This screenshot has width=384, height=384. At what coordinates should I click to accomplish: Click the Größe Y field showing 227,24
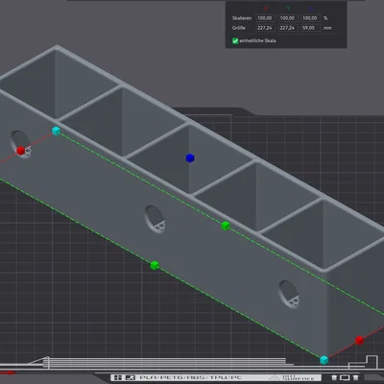tap(288, 28)
